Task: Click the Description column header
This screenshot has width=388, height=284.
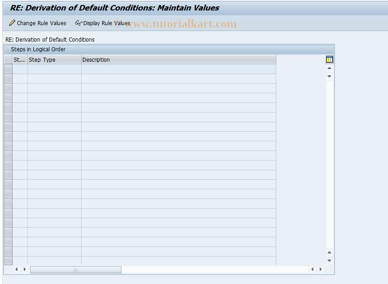Action: click(x=179, y=60)
